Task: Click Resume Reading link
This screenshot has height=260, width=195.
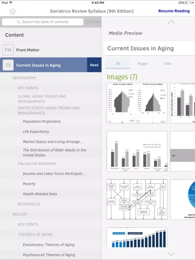Action: point(174,11)
